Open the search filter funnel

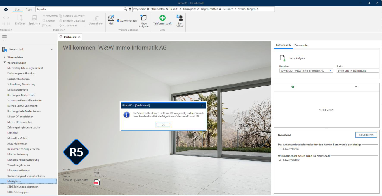[x=130, y=9]
